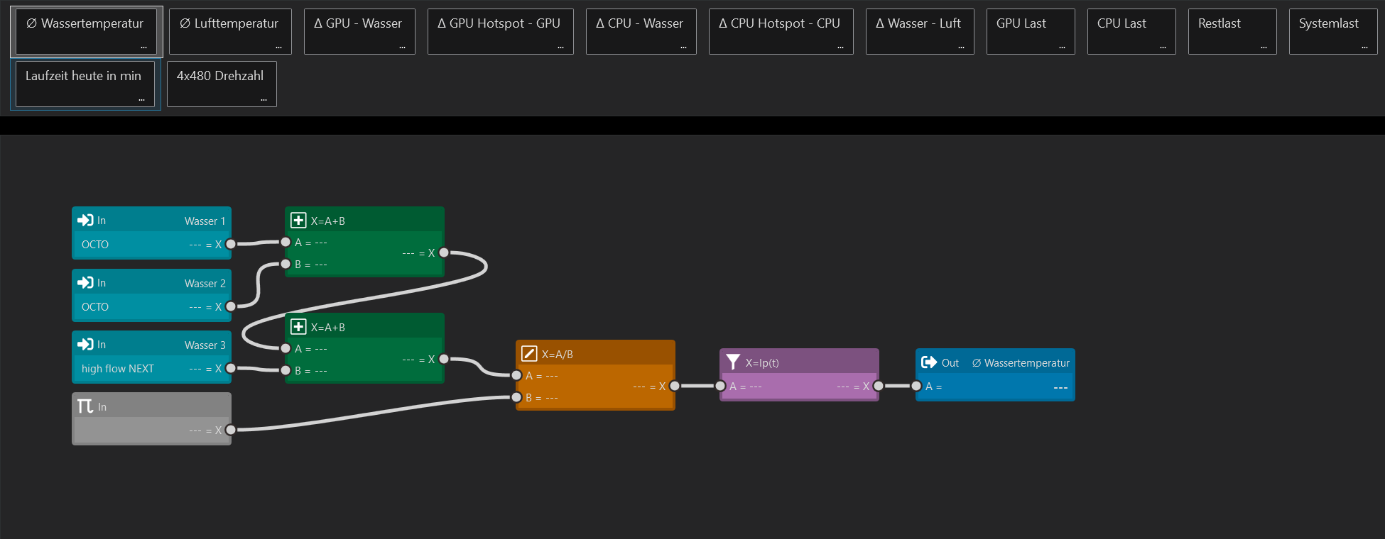Open the Systemlast tab
The height and width of the screenshot is (539, 1385).
click(1328, 24)
